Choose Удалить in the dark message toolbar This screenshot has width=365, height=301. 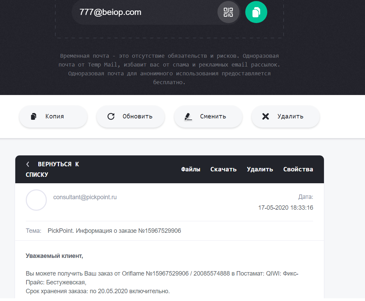click(260, 169)
